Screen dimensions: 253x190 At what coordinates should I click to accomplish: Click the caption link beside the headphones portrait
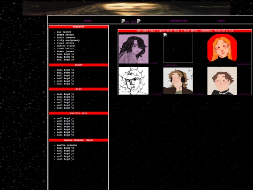(199, 94)
